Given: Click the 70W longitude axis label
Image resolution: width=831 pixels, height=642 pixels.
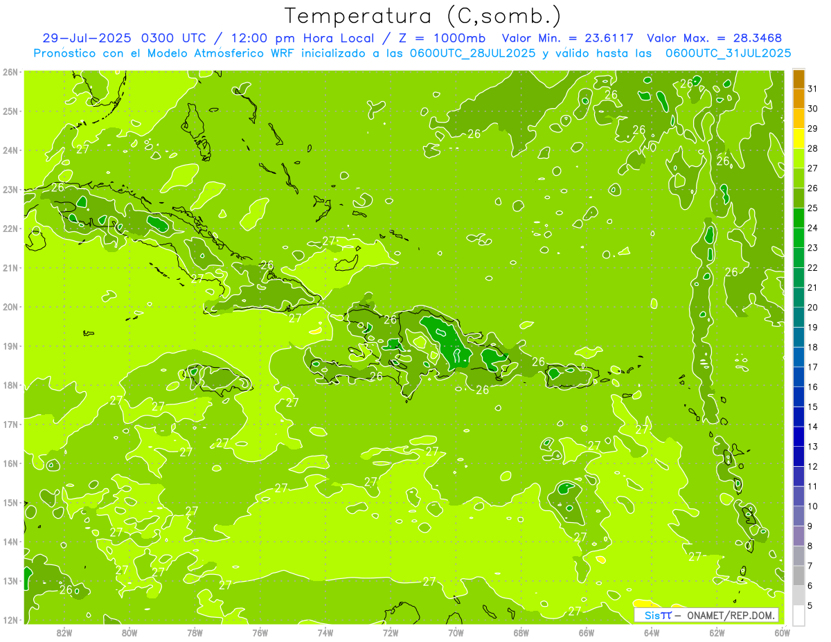Looking at the screenshot, I should 456,632.
